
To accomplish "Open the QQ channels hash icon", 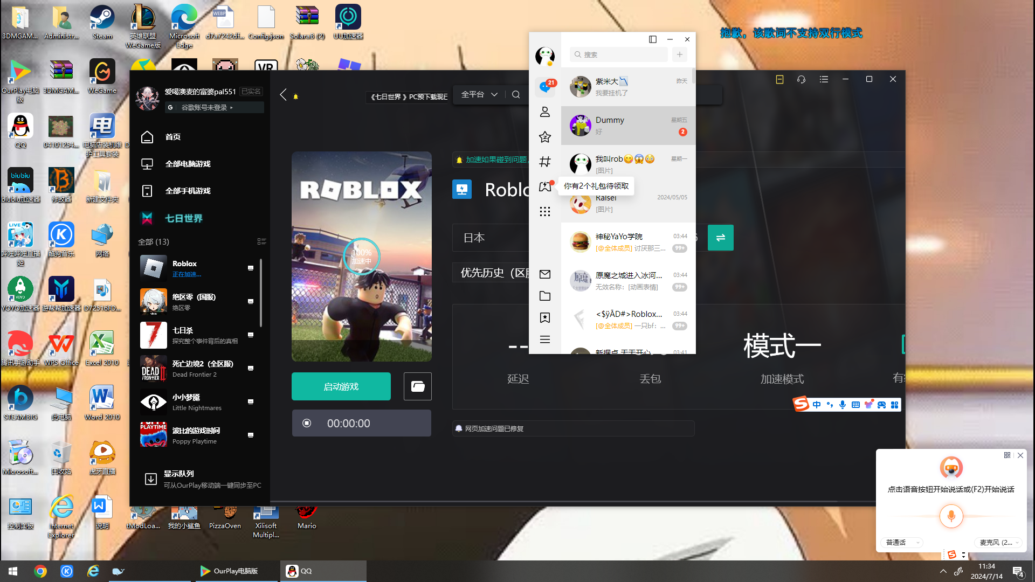I will 545,162.
